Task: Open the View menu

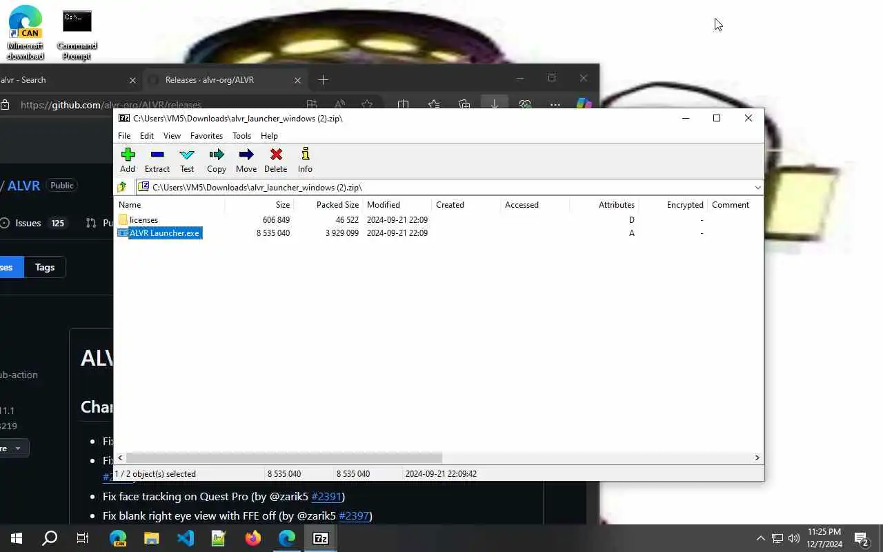Action: 172,136
